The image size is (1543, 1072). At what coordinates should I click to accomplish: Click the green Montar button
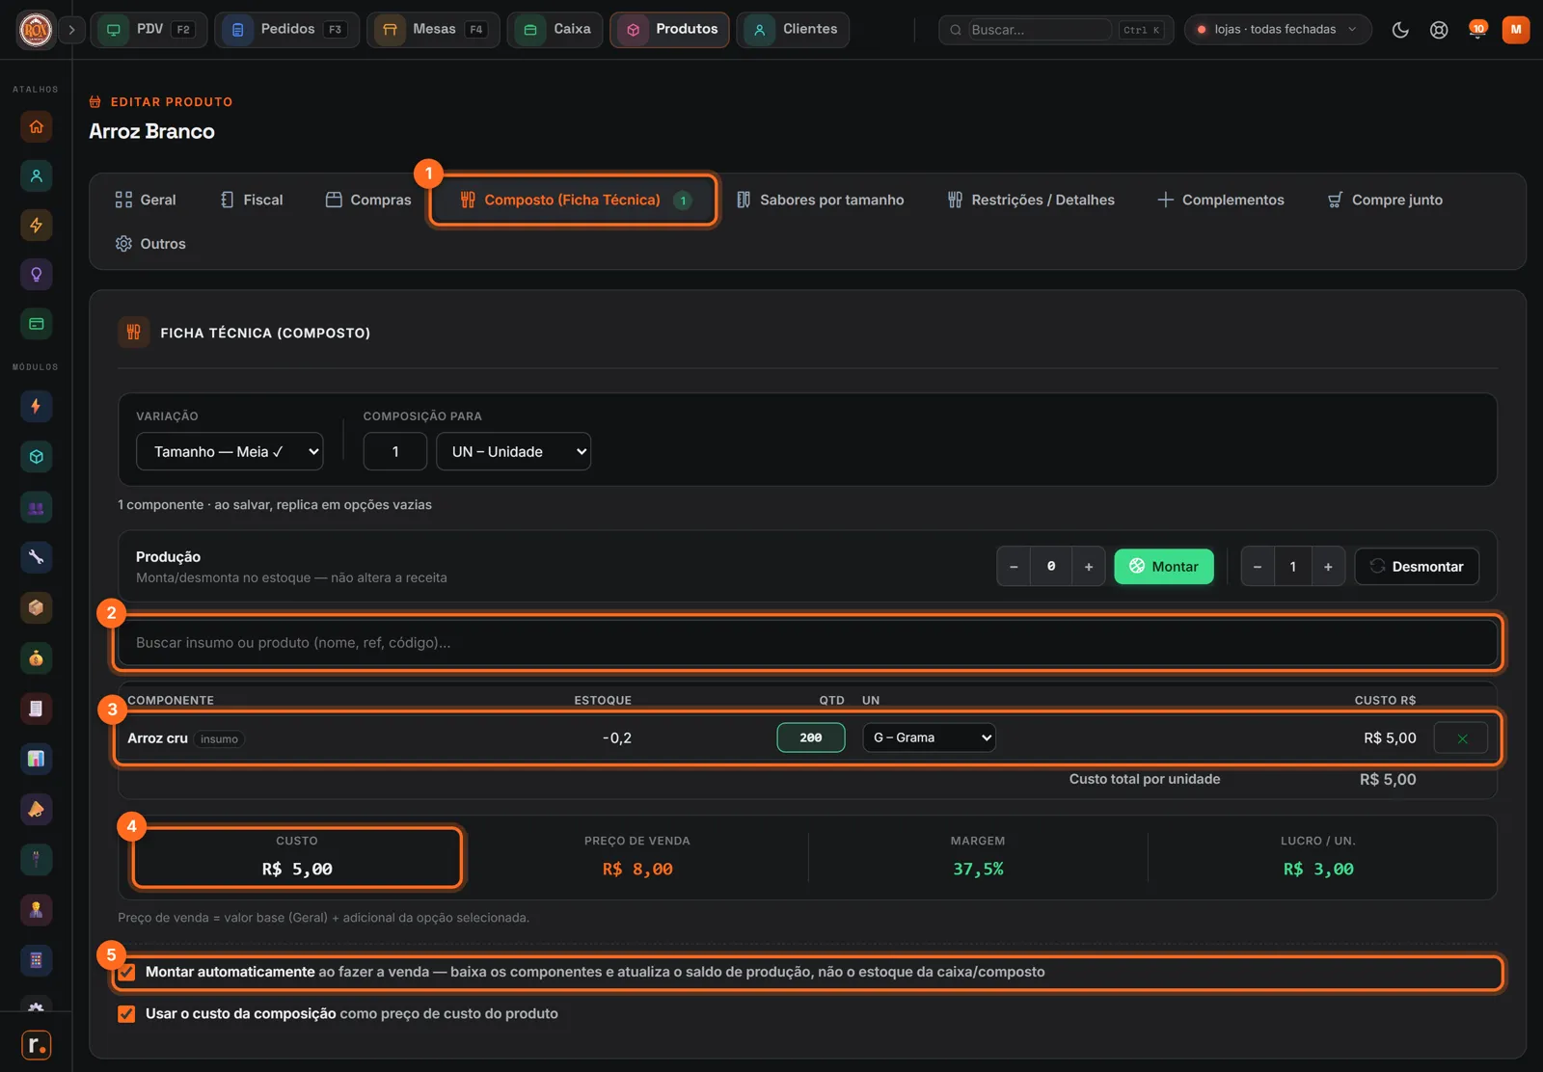pos(1164,567)
